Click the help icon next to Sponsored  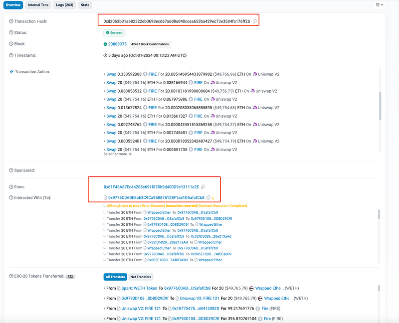11,170
